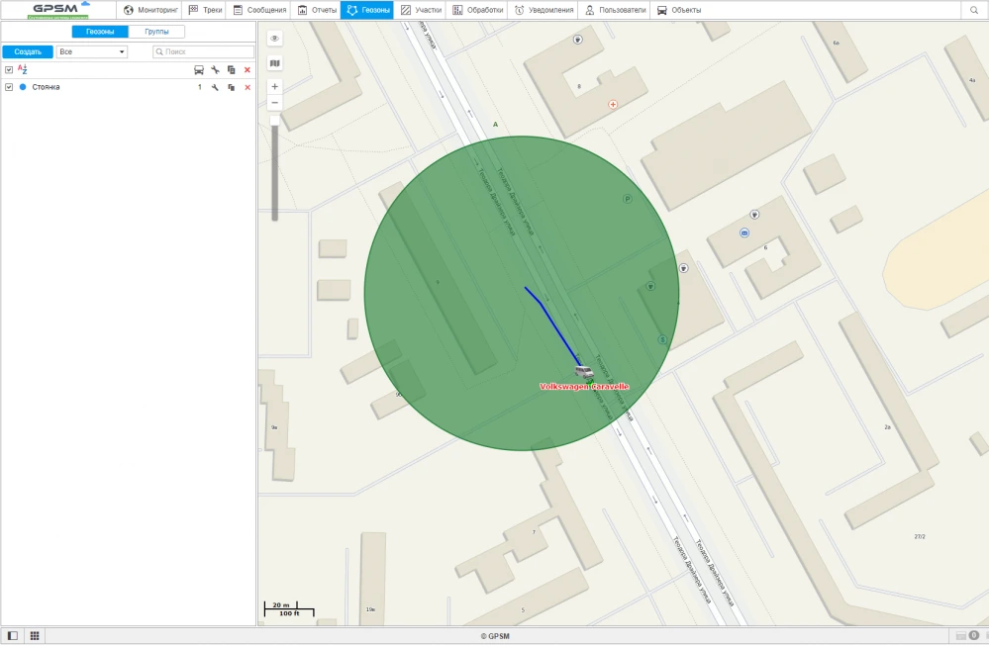This screenshot has width=990, height=647.
Task: Zoom out with the minus button
Action: pyautogui.click(x=275, y=103)
